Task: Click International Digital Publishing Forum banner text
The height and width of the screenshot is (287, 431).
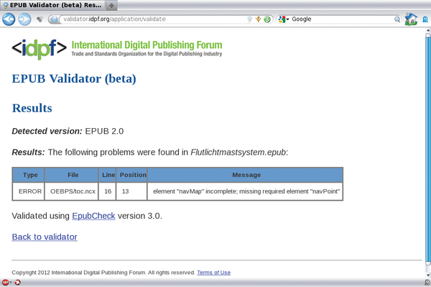Action: (147, 45)
